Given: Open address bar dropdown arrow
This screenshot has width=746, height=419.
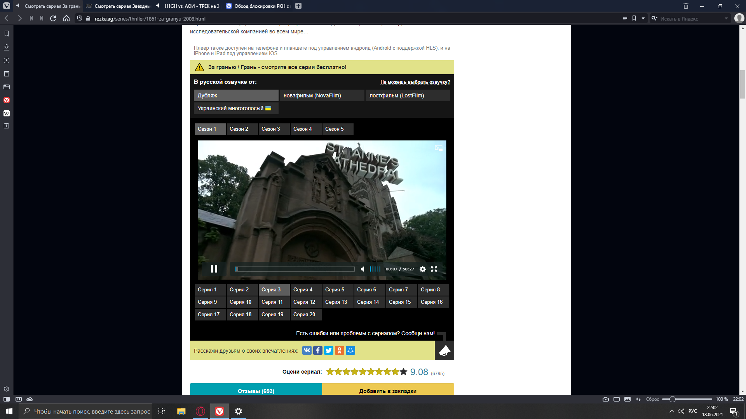Looking at the screenshot, I should click(643, 18).
